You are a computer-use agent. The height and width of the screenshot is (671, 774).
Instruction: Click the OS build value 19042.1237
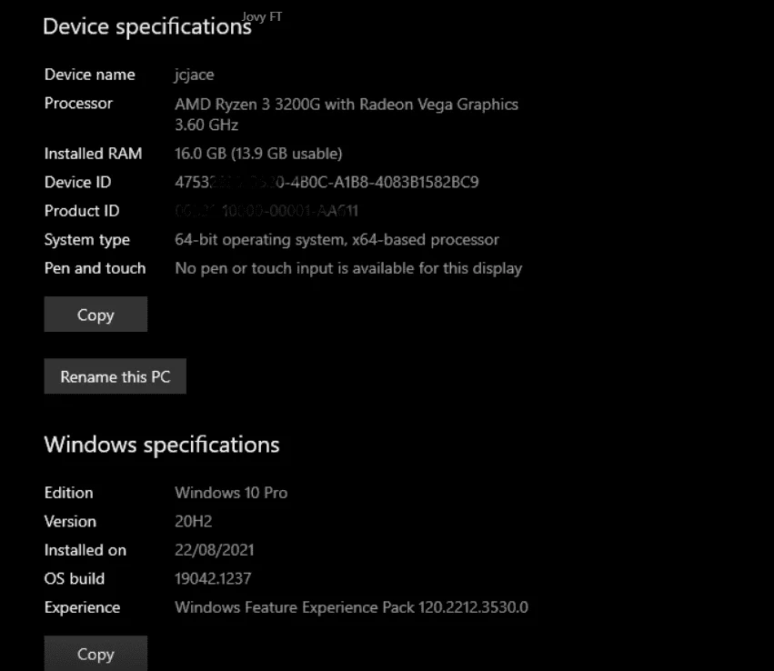click(x=213, y=579)
